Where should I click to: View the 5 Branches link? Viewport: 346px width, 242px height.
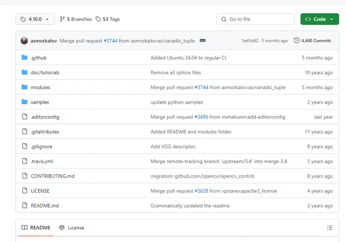(x=76, y=19)
